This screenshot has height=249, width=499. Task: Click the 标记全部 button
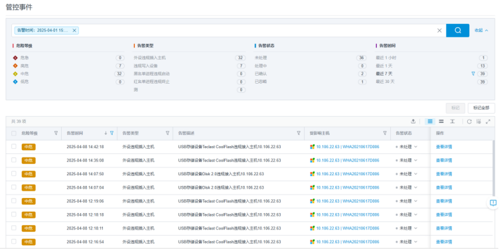[481, 108]
